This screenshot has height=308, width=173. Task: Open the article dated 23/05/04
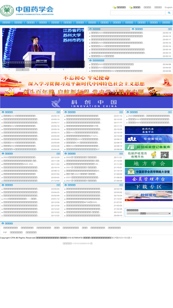[21, 189]
